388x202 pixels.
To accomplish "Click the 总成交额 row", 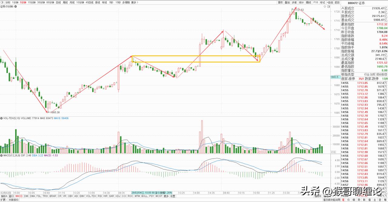I will [x=364, y=55].
